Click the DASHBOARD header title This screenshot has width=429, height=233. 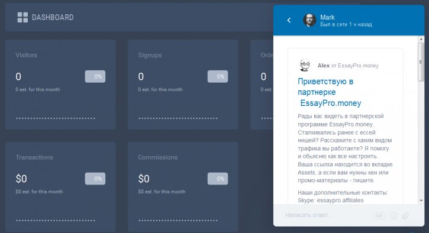(x=53, y=18)
